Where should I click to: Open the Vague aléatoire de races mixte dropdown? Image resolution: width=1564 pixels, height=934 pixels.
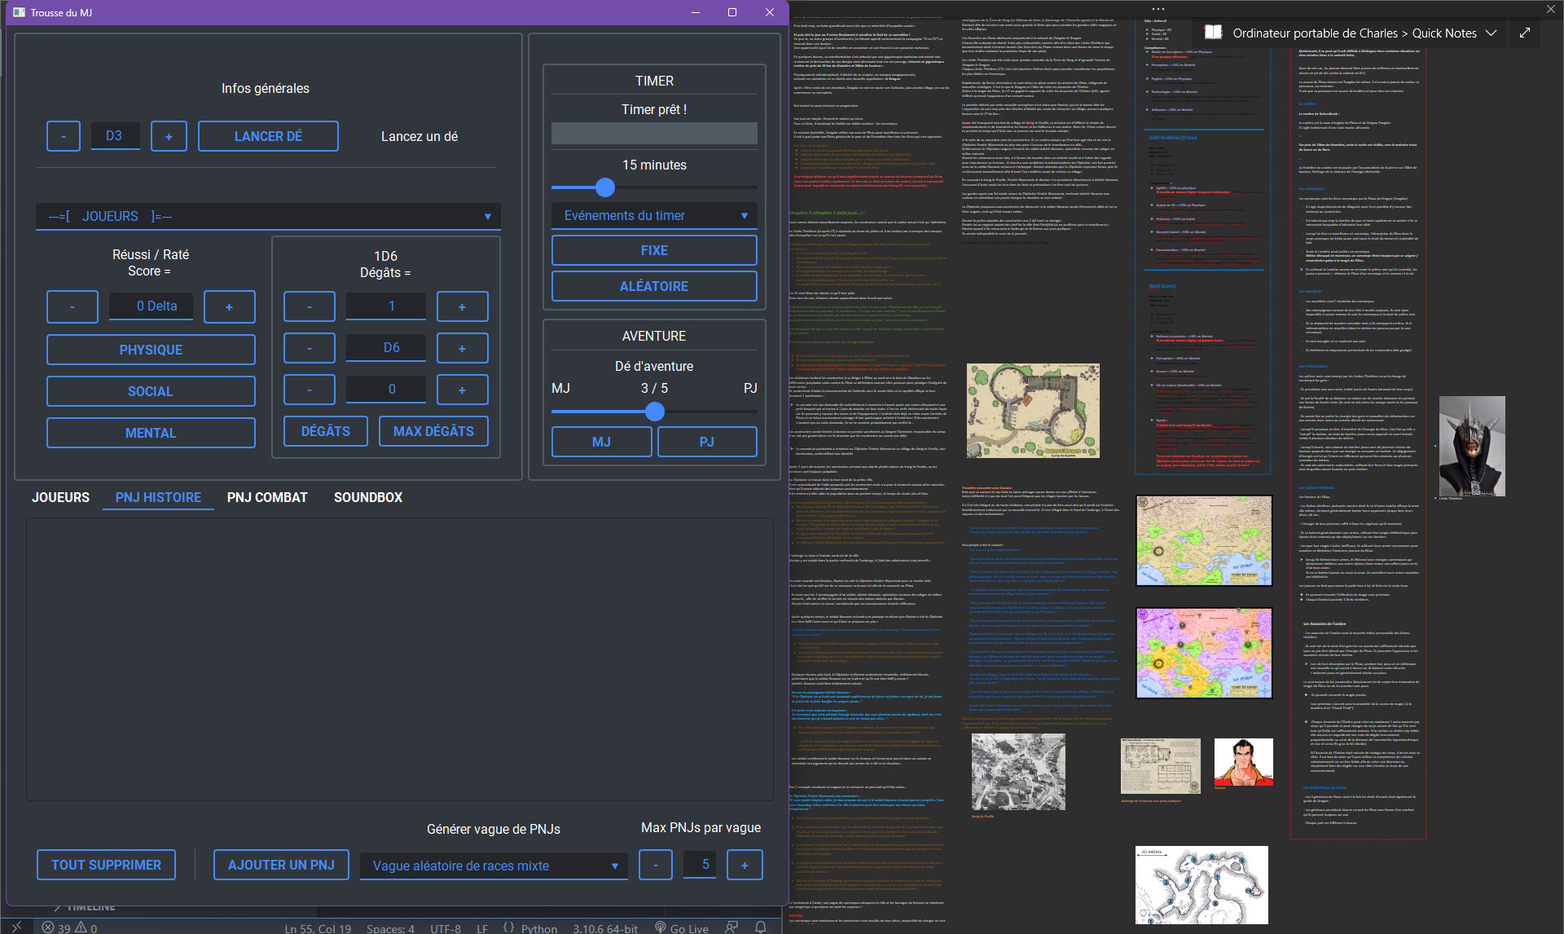coord(494,866)
